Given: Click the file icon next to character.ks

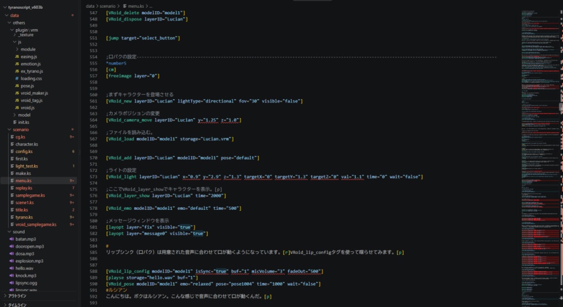Looking at the screenshot, I should 12,144.
